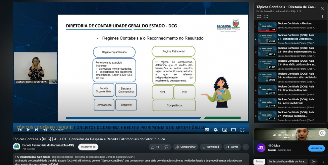Click the 'Assine já' ad button
The image size is (328, 165).
(x=316, y=148)
